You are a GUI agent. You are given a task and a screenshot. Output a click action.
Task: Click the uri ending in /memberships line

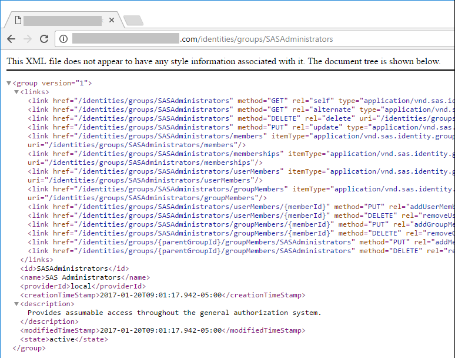click(145, 163)
